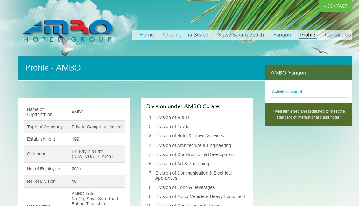Open the Ngwe Saung Beach menu item
This screenshot has width=359, height=206.
coord(240,35)
